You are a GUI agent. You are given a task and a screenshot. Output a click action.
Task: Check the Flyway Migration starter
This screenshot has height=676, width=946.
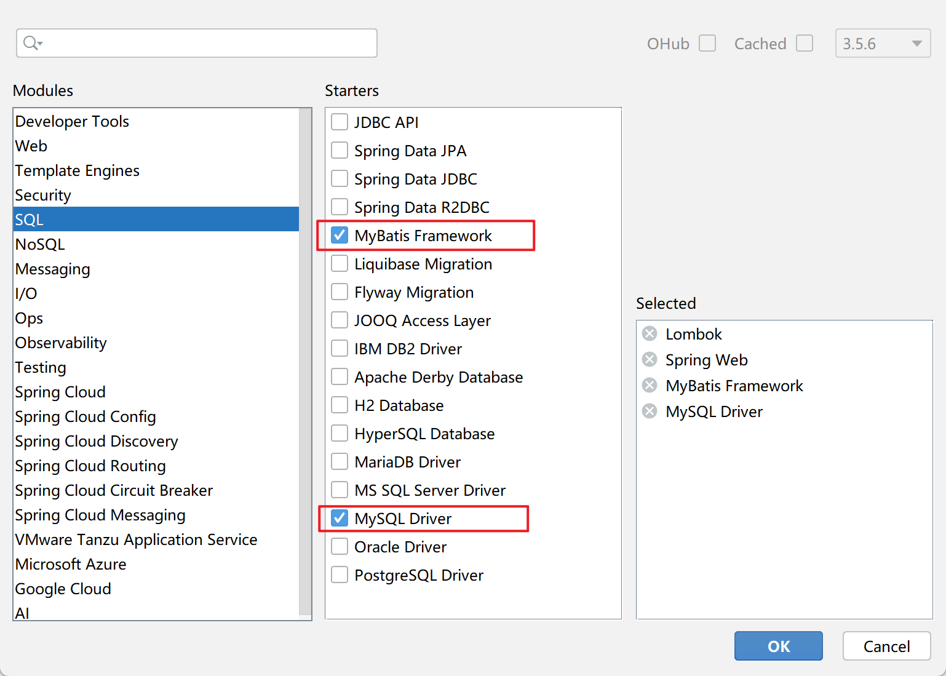(340, 292)
